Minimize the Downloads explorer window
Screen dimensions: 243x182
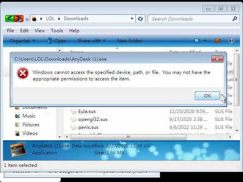208,9
